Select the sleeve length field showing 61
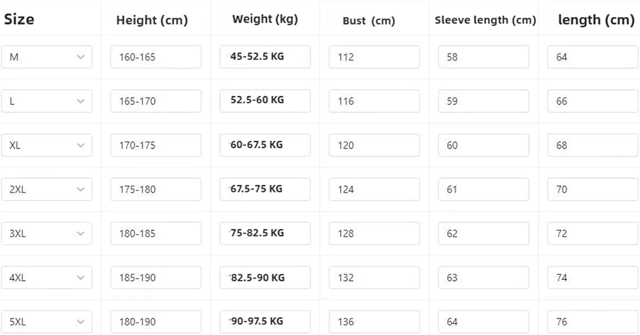Image resolution: width=640 pixels, height=335 pixels. pos(483,189)
